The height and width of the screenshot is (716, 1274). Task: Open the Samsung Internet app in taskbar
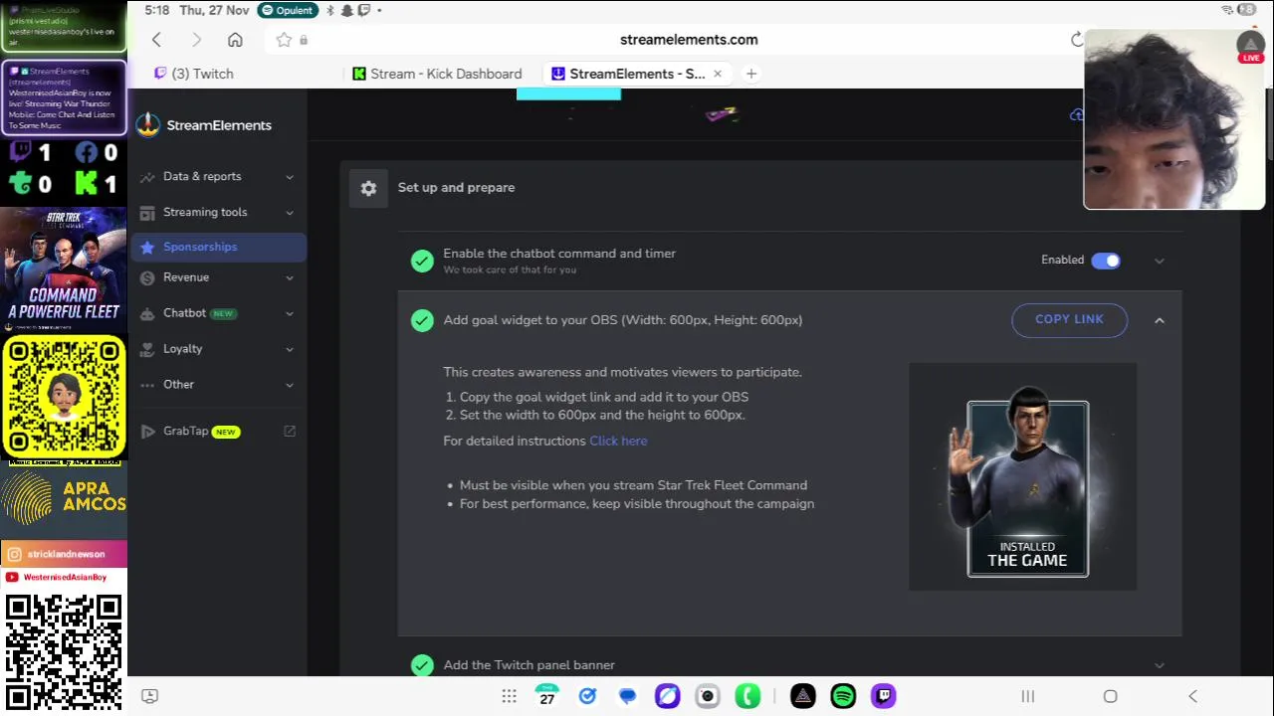tap(667, 696)
